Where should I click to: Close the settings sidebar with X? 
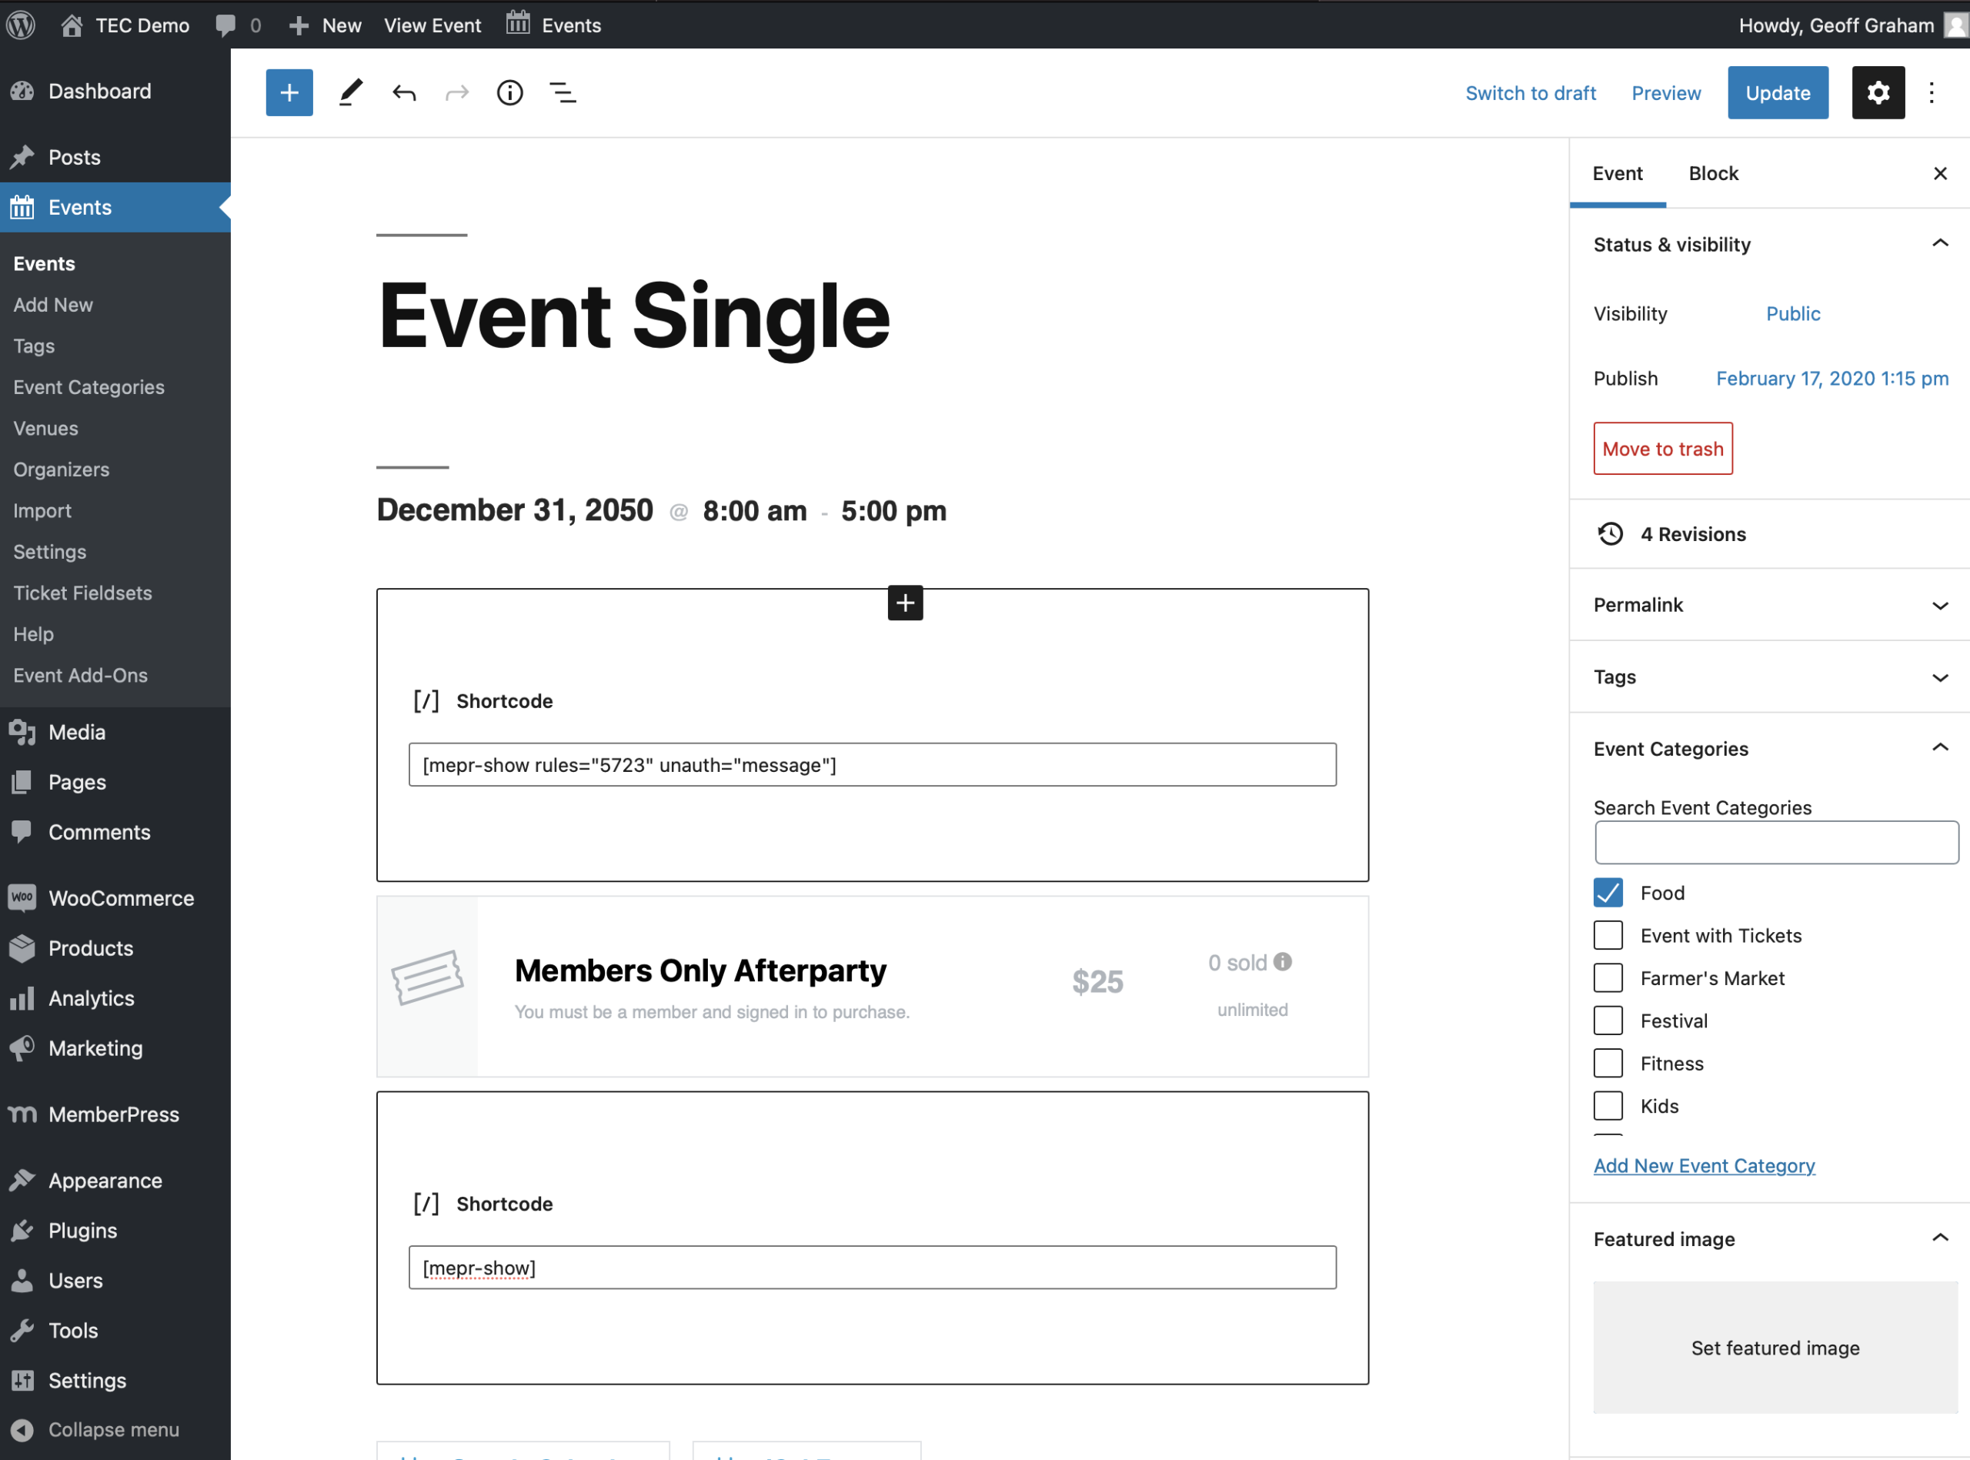click(1940, 173)
